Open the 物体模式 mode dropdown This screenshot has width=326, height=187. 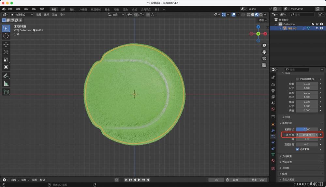pyautogui.click(x=22, y=15)
